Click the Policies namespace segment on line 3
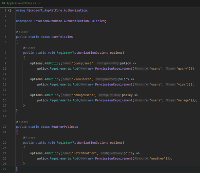The width and height of the screenshot is (200, 173). (97, 21)
